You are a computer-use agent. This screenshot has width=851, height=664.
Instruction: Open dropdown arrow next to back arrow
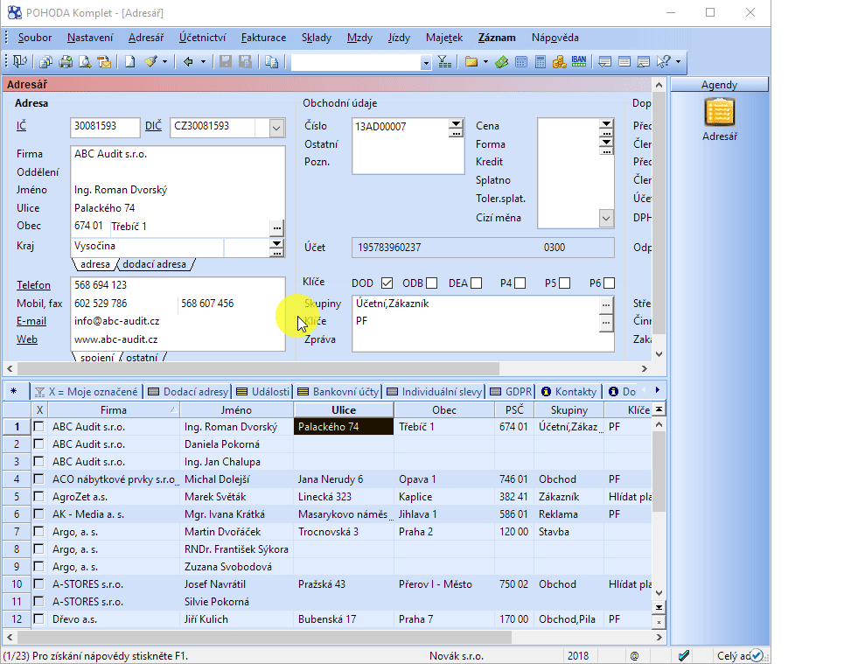click(203, 62)
